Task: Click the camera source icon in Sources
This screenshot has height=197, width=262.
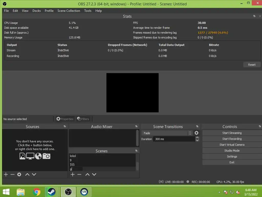Action: point(47,156)
